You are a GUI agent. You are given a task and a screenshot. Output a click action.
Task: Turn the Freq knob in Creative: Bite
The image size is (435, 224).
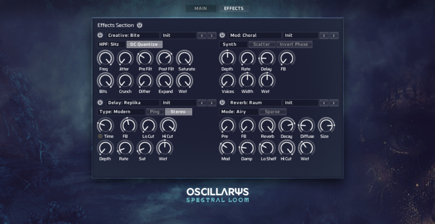coord(105,58)
